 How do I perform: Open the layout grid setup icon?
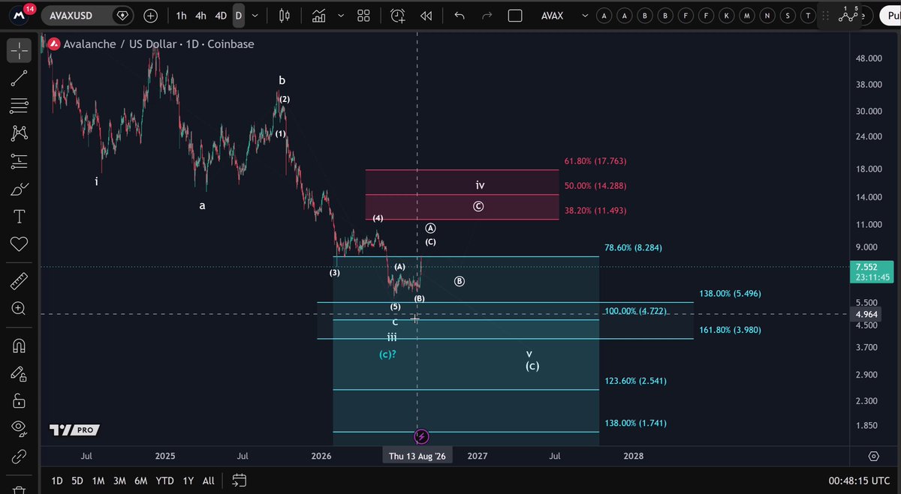pos(364,16)
